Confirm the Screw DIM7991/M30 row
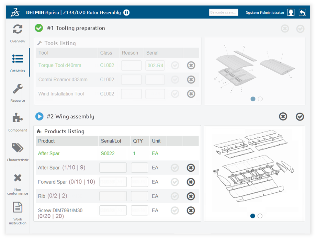The height and width of the screenshot is (239, 316). coord(174,210)
